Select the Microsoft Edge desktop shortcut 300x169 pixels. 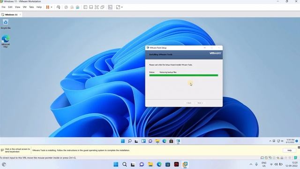point(6,41)
